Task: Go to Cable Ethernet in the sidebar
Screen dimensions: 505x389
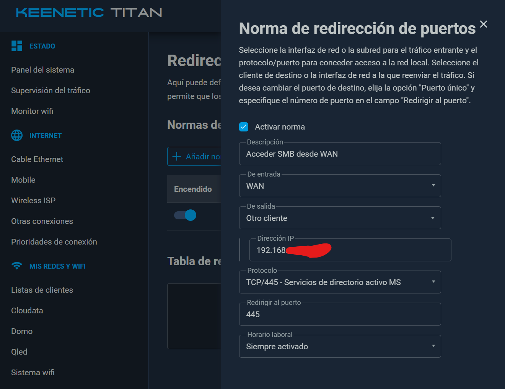Action: click(x=37, y=159)
